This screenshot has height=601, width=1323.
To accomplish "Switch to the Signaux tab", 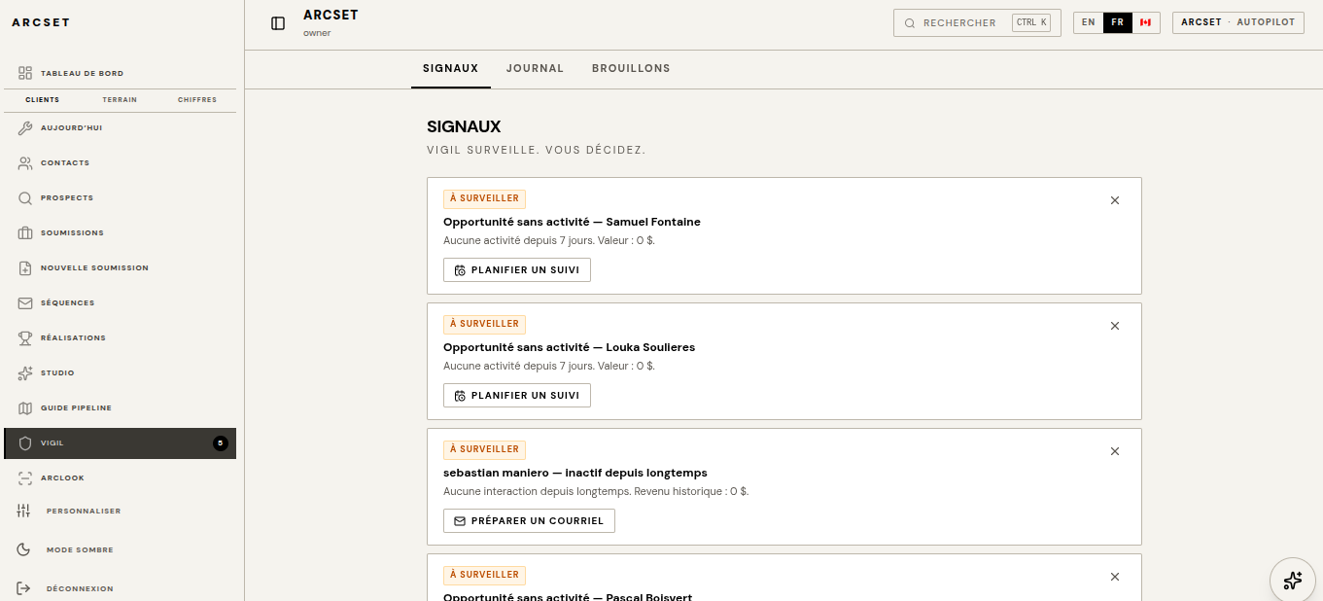I will (450, 68).
